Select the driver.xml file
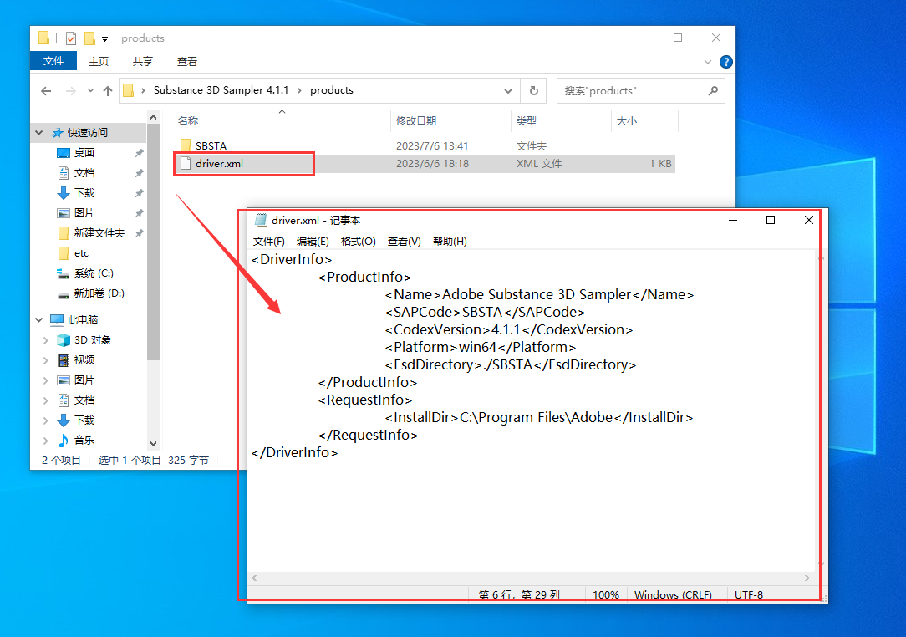Image resolution: width=906 pixels, height=637 pixels. [x=219, y=164]
